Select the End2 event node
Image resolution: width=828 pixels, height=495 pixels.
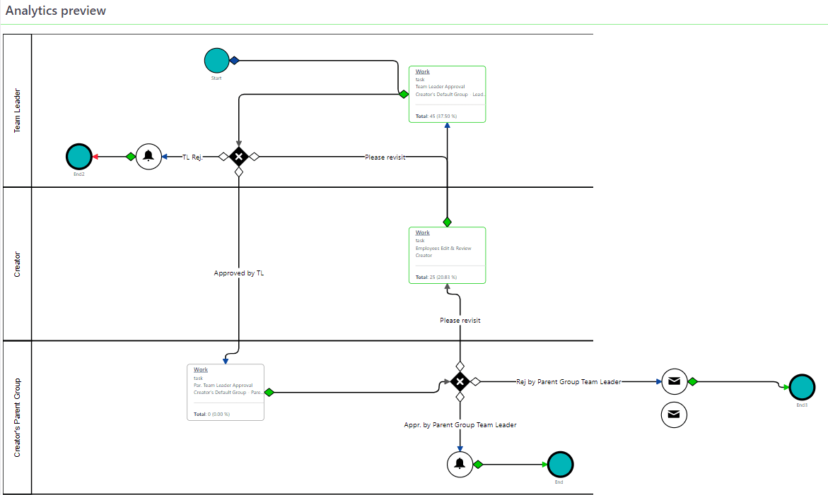coord(79,157)
